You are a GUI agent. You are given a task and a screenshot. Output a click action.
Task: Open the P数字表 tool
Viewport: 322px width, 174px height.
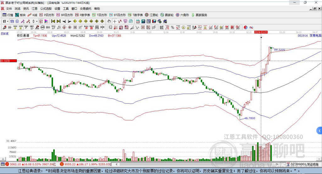tap(83, 15)
